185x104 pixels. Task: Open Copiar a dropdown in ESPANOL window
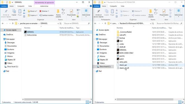coord(33,15)
